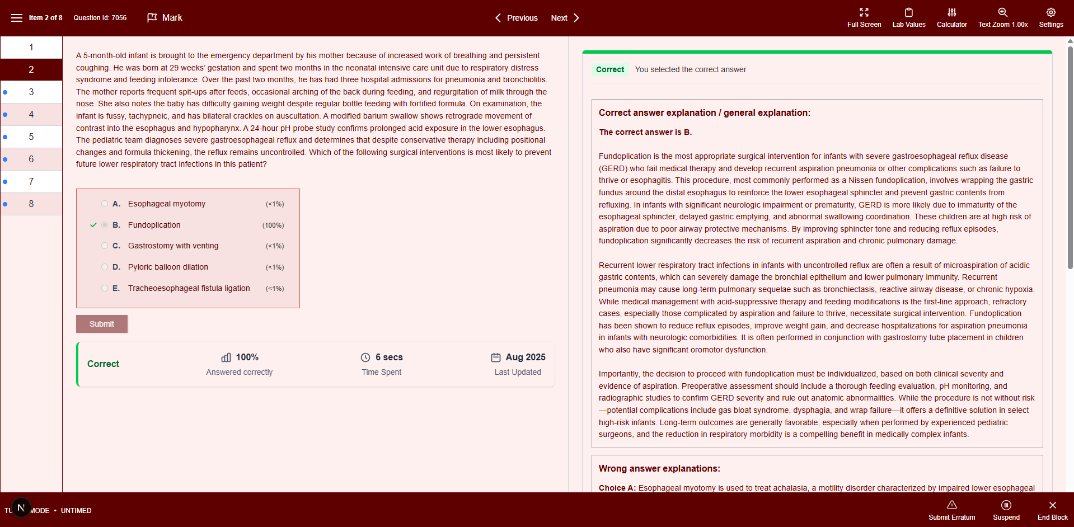Jump to question 5 in sidebar

pyautogui.click(x=31, y=137)
